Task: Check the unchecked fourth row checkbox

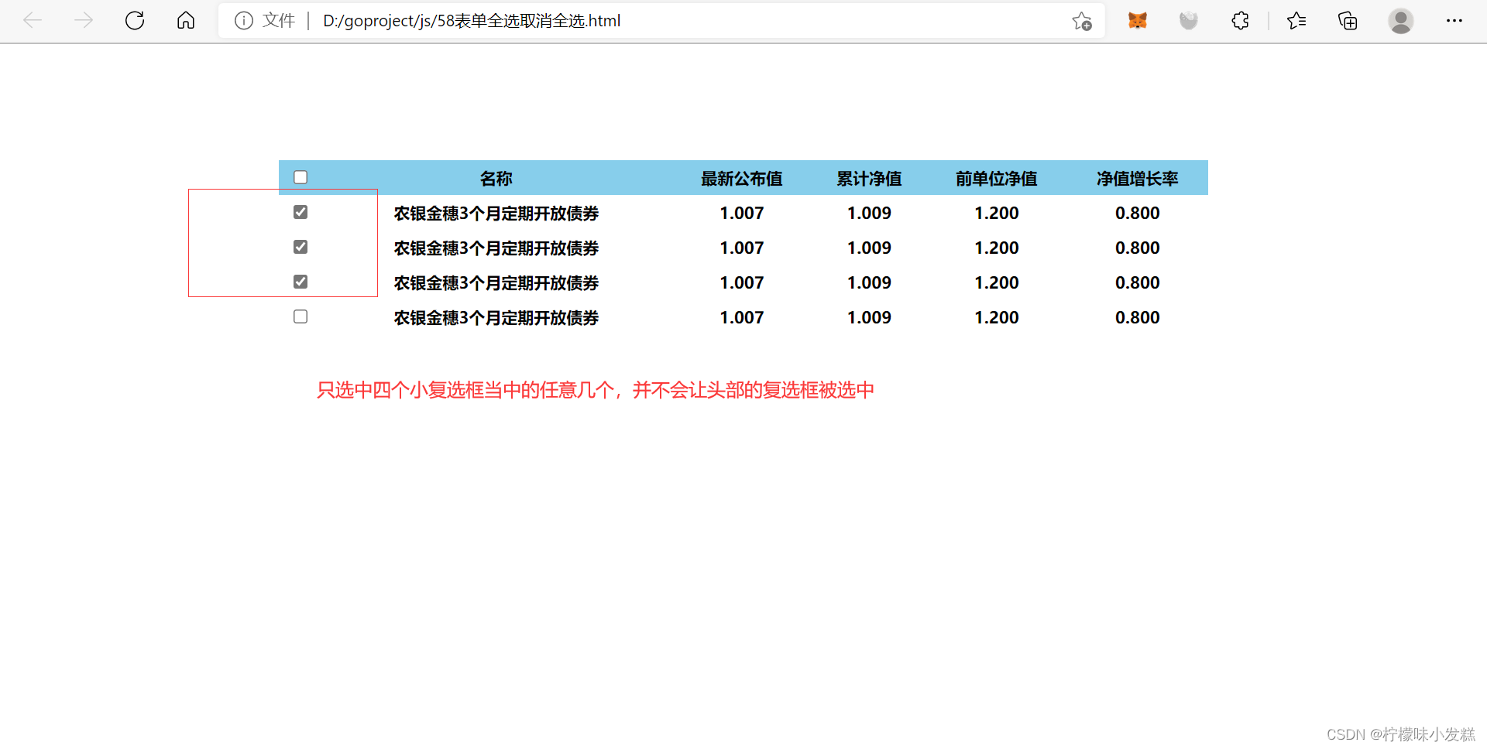Action: click(x=300, y=316)
